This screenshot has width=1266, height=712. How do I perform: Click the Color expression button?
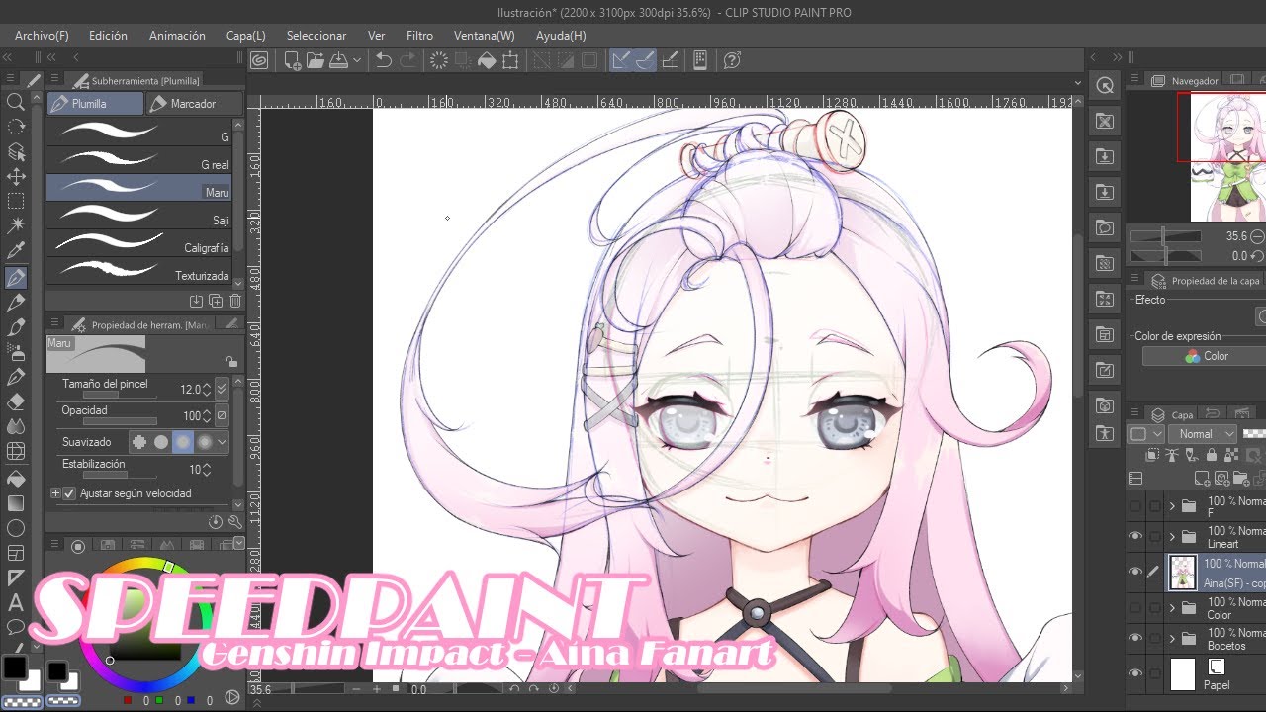coord(1205,356)
